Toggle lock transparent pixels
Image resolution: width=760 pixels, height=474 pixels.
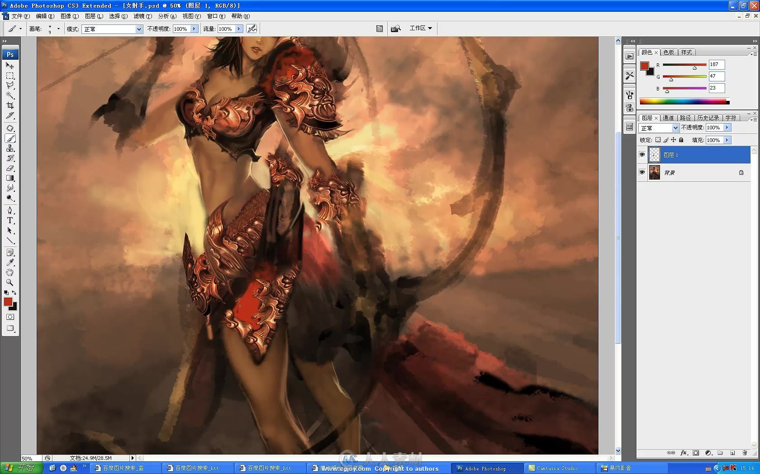coord(658,140)
